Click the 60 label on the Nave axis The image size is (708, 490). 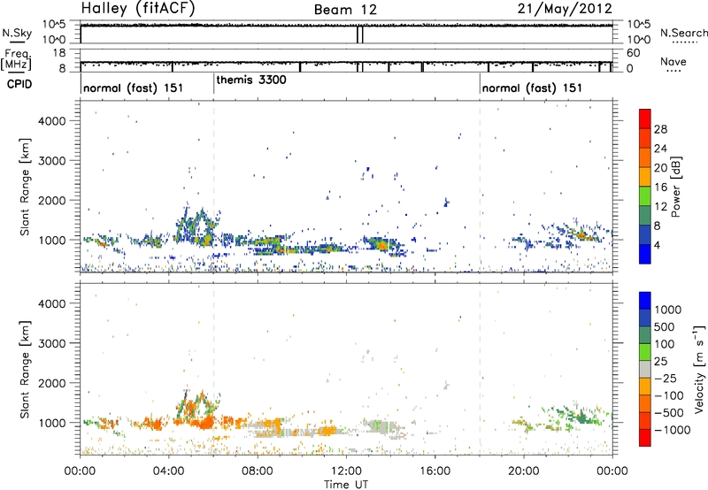tap(633, 53)
